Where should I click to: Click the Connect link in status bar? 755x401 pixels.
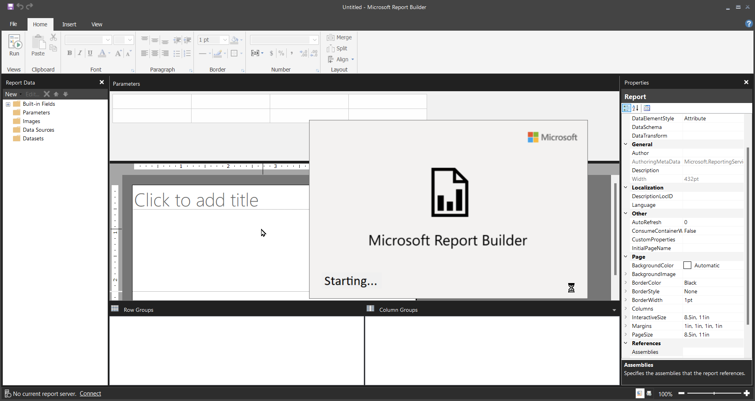[90, 394]
